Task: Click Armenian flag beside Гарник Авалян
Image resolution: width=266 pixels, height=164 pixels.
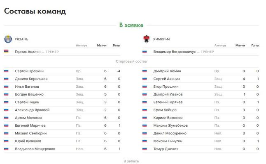Action: click(x=6, y=51)
